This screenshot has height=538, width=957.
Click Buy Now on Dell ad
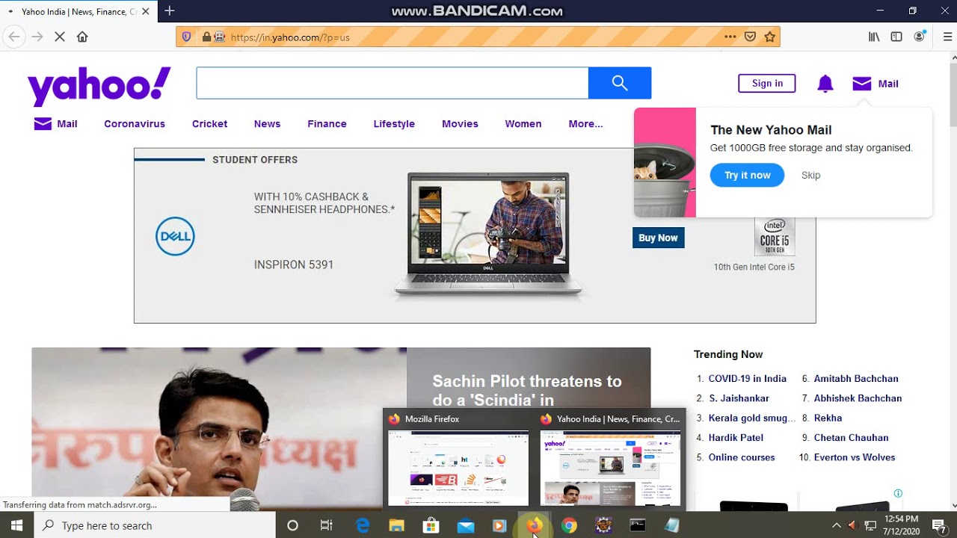tap(658, 238)
